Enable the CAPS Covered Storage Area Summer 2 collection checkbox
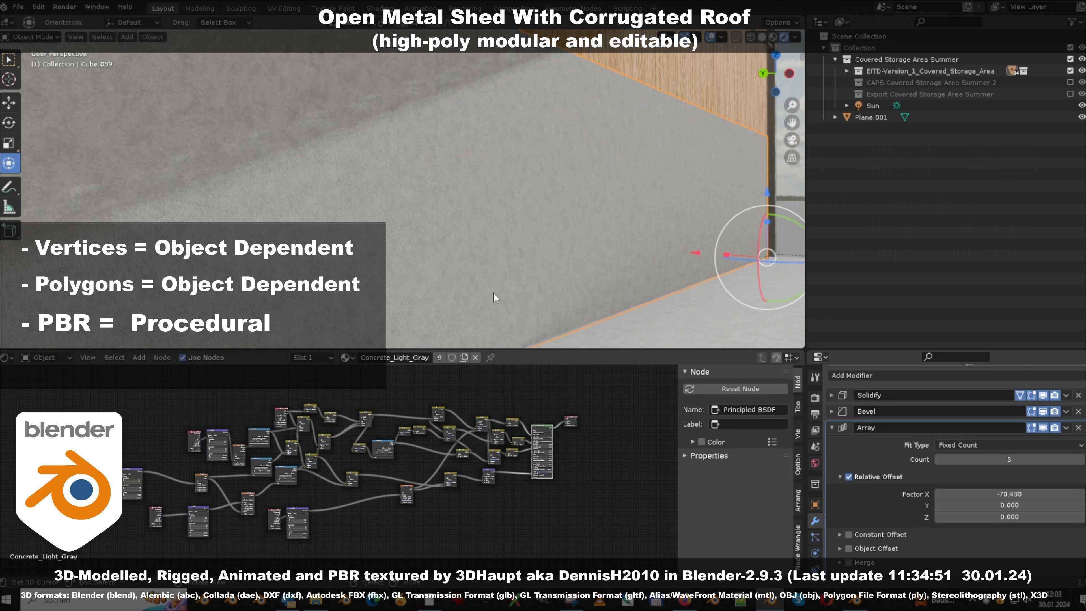This screenshot has width=1086, height=611. (1070, 83)
